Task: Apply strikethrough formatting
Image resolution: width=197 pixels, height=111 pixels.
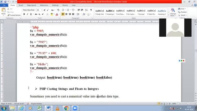Action: tap(36, 14)
